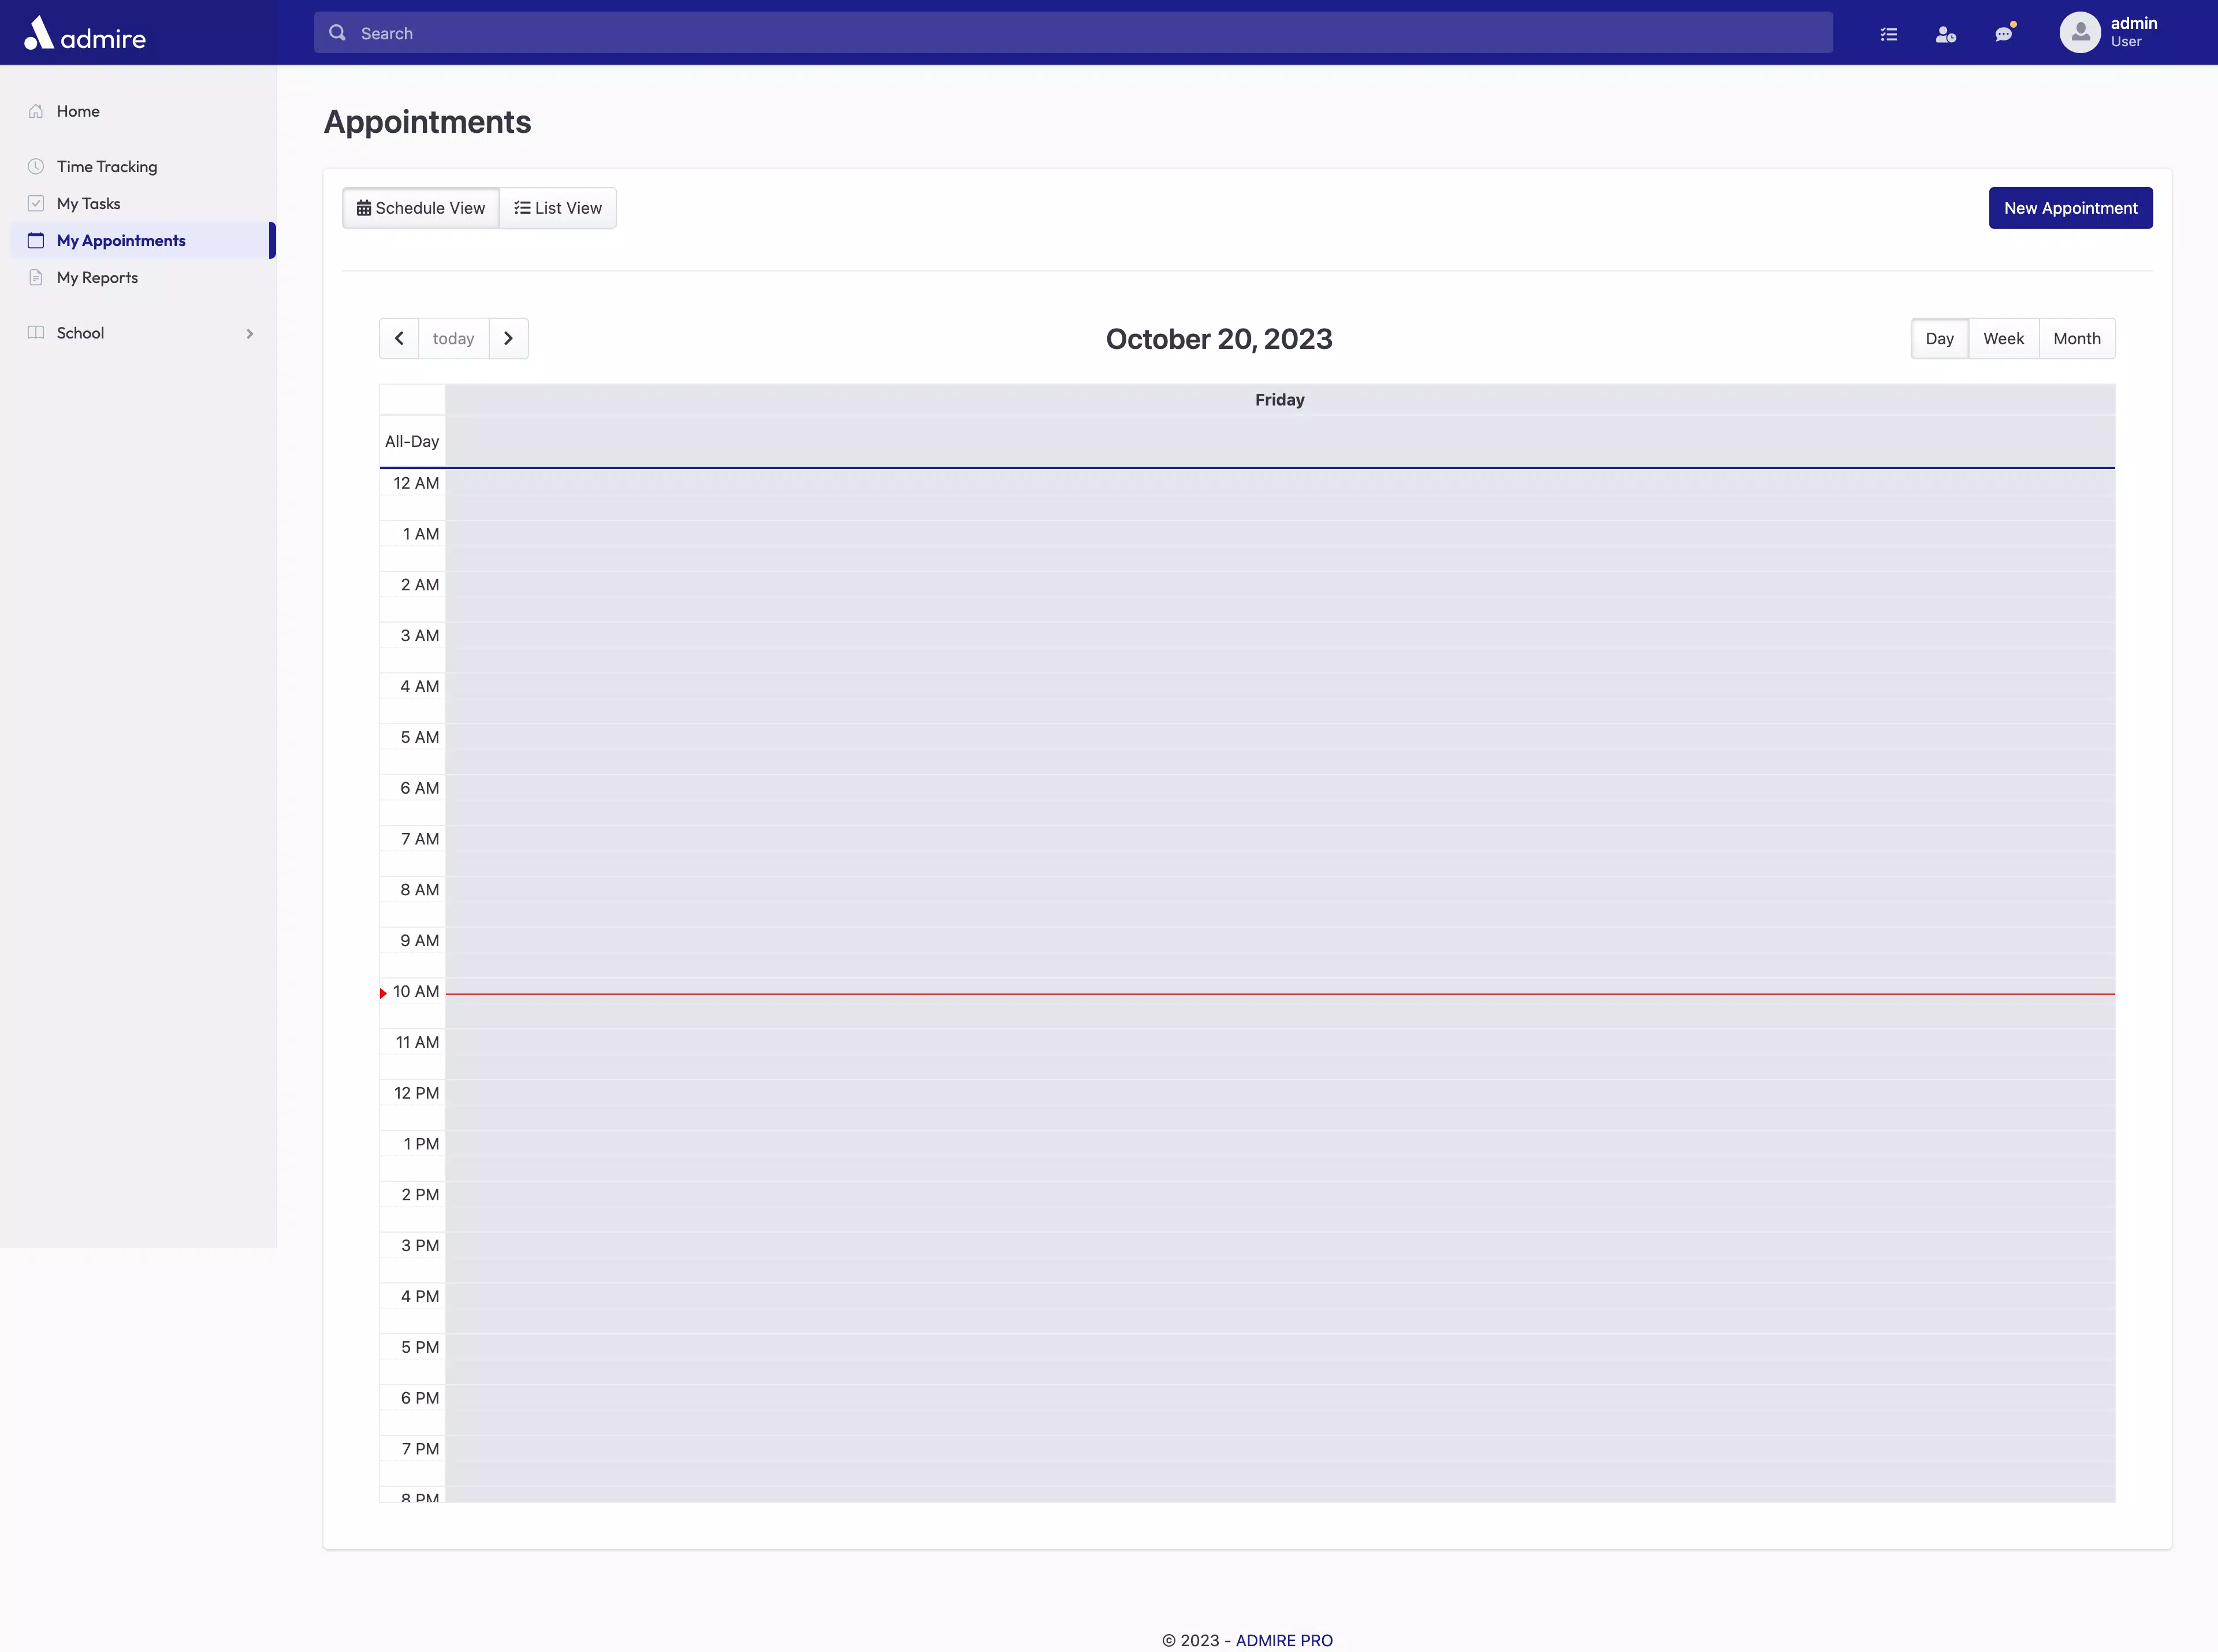2218x1652 pixels.
Task: Switch to Schedule View
Action: tap(421, 208)
